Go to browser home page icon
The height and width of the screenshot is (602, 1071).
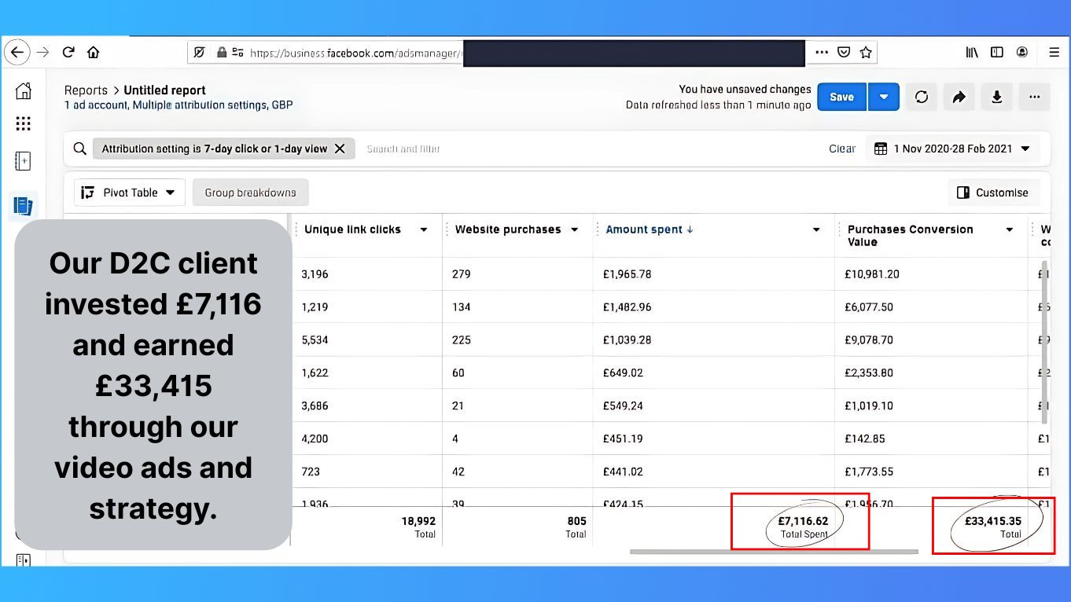click(x=93, y=53)
